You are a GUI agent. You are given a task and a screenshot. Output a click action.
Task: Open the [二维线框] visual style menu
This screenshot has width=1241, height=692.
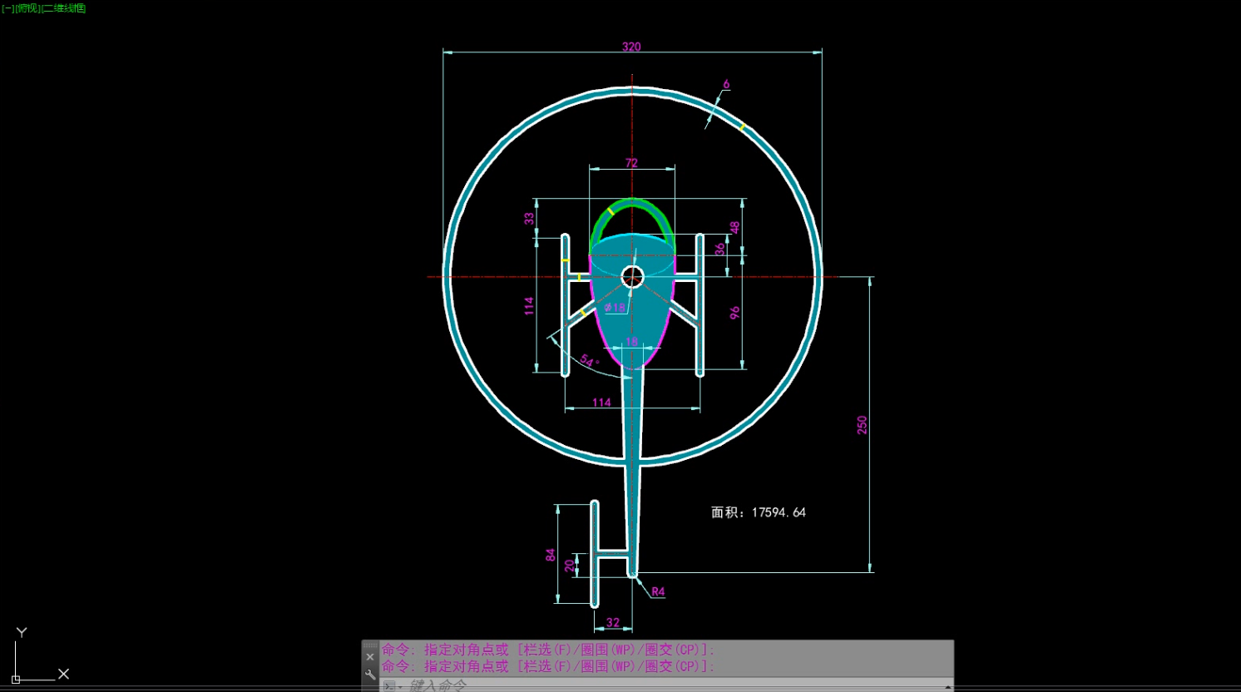64,8
